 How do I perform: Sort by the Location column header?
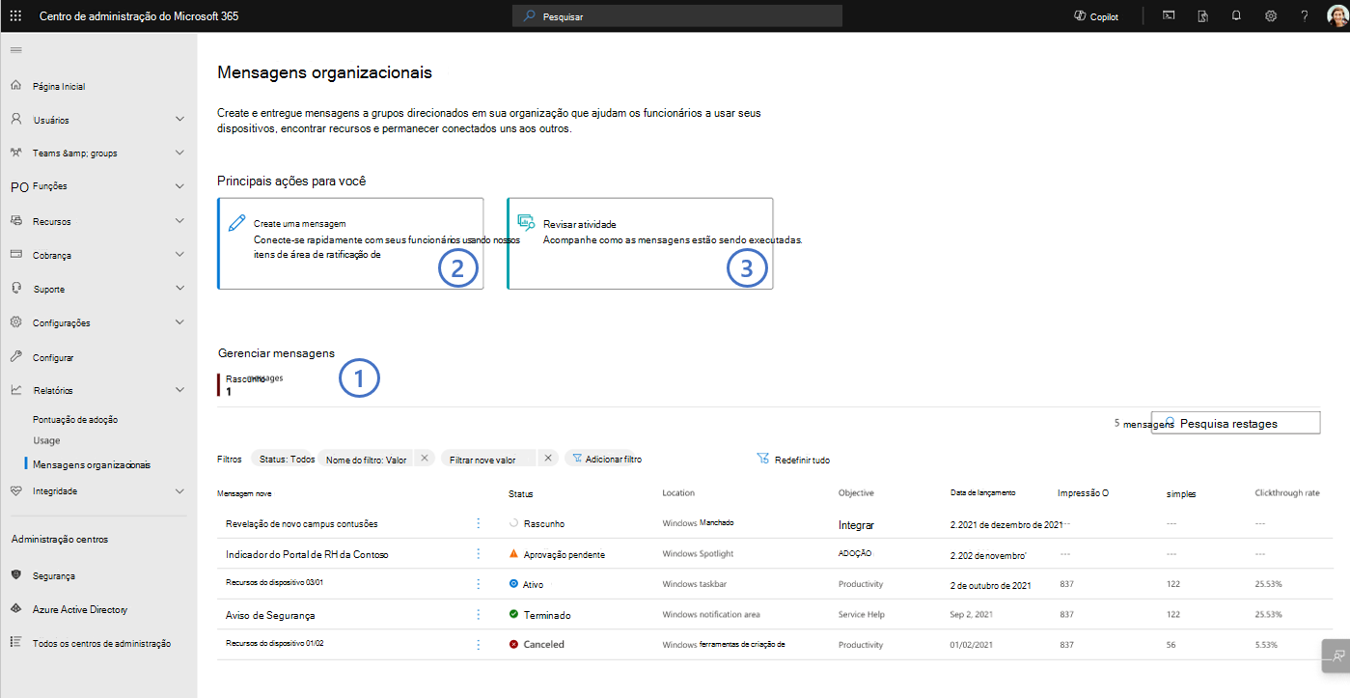point(678,493)
